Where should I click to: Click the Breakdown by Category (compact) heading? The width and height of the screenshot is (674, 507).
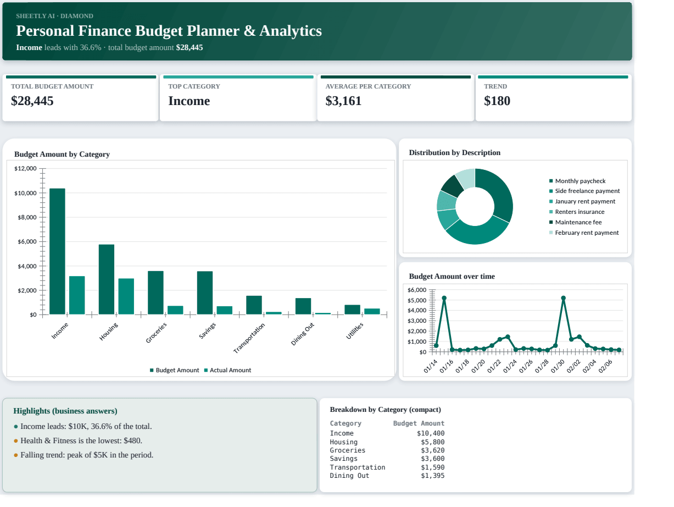(386, 410)
